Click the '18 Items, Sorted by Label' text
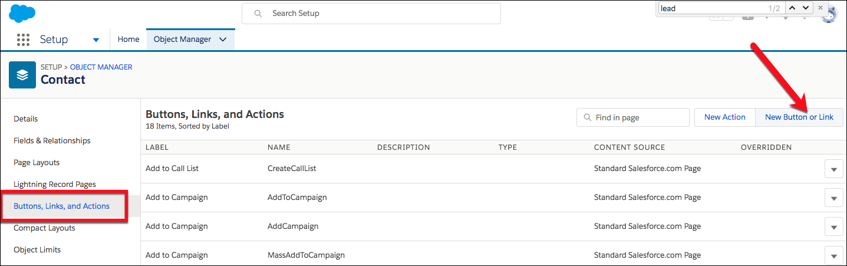The image size is (847, 266). click(187, 126)
